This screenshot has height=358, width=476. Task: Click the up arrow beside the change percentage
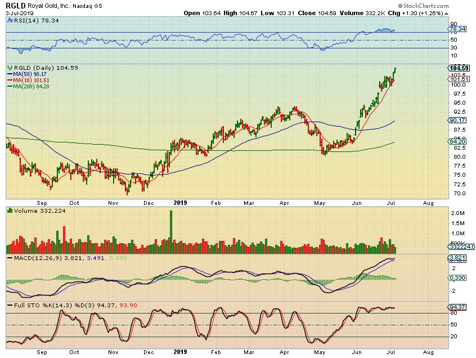tap(446, 14)
